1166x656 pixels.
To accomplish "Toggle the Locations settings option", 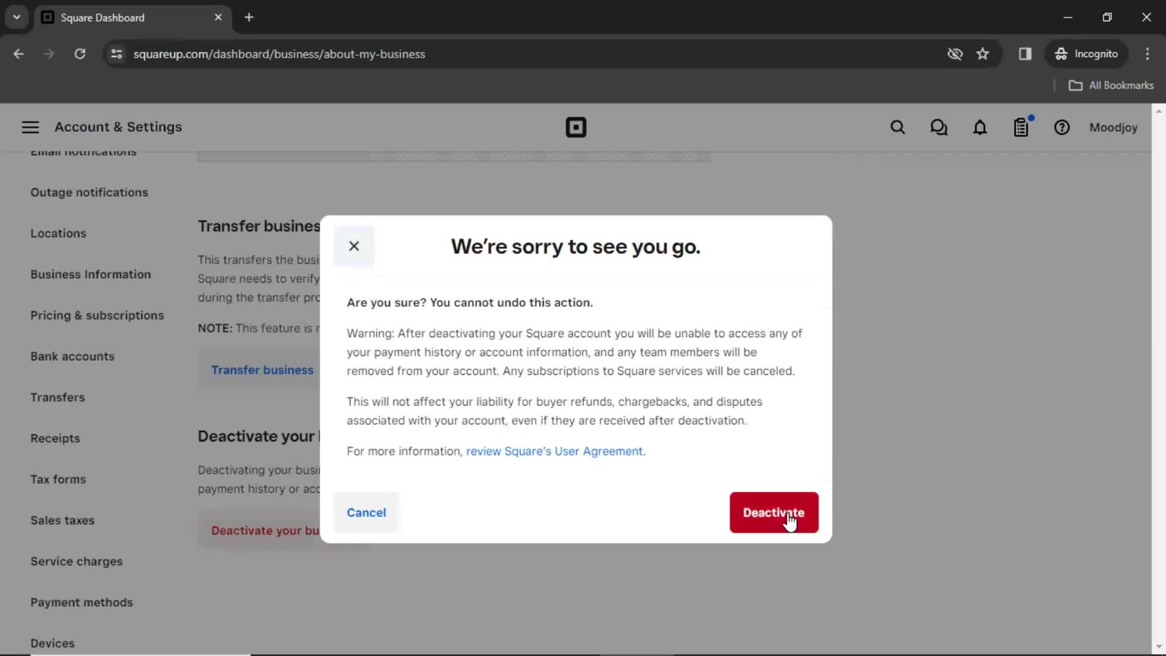I will [58, 233].
